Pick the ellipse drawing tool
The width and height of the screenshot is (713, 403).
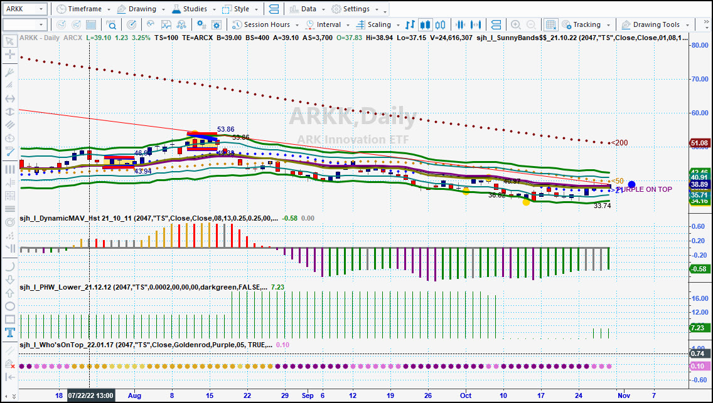click(x=9, y=306)
